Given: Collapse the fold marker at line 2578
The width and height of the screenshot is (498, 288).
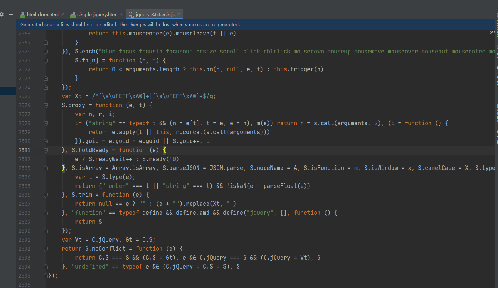Looking at the screenshot, I should tap(46, 123).
